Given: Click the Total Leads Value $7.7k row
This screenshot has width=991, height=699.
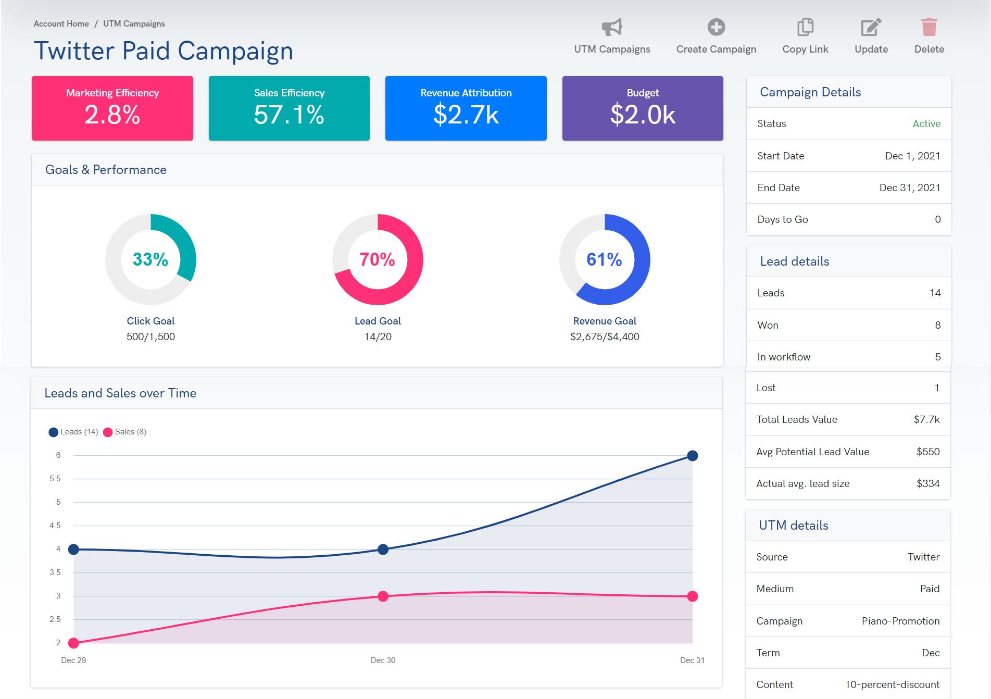Looking at the screenshot, I should [848, 420].
